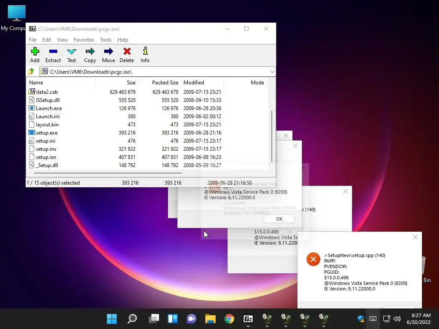
Task: Go up one folder level icon
Action: (x=31, y=72)
